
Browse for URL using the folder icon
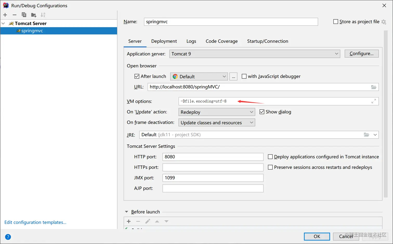(374, 87)
